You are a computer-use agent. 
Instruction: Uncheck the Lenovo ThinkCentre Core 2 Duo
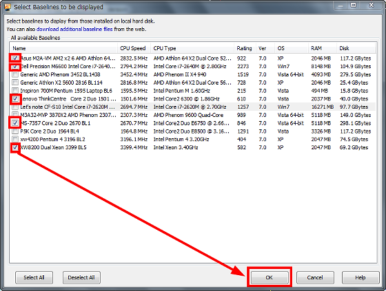pyautogui.click(x=15, y=99)
